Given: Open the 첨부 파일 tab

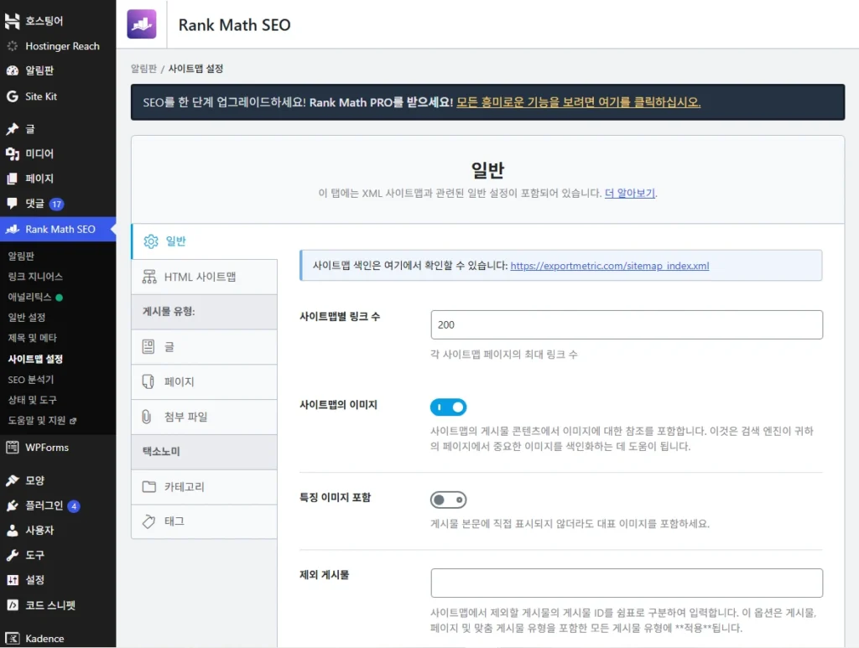Looking at the screenshot, I should pos(204,417).
